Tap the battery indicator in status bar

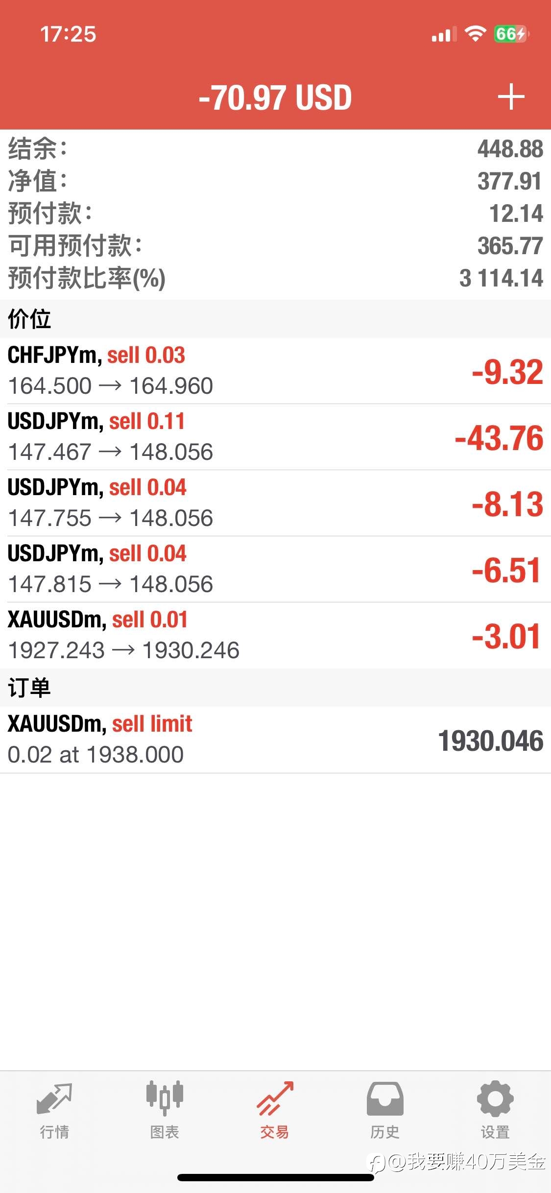coord(511,34)
